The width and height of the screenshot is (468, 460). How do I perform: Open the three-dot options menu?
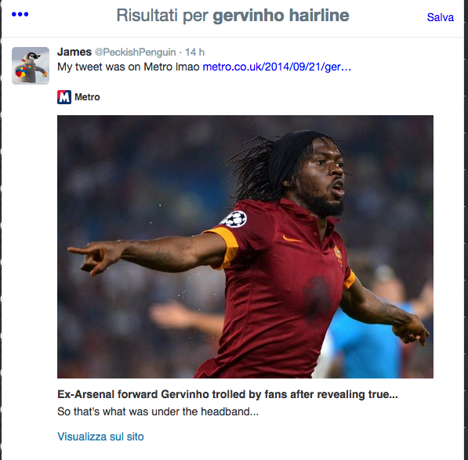pyautogui.click(x=20, y=14)
